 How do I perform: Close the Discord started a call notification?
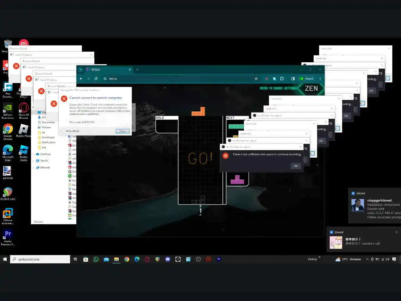point(396,232)
